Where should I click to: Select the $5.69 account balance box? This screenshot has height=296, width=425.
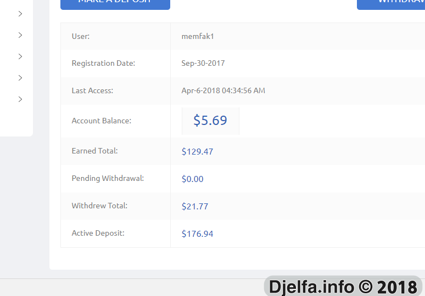(x=210, y=121)
